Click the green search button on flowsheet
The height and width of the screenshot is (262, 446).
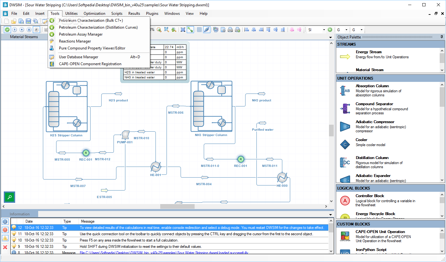(9, 197)
